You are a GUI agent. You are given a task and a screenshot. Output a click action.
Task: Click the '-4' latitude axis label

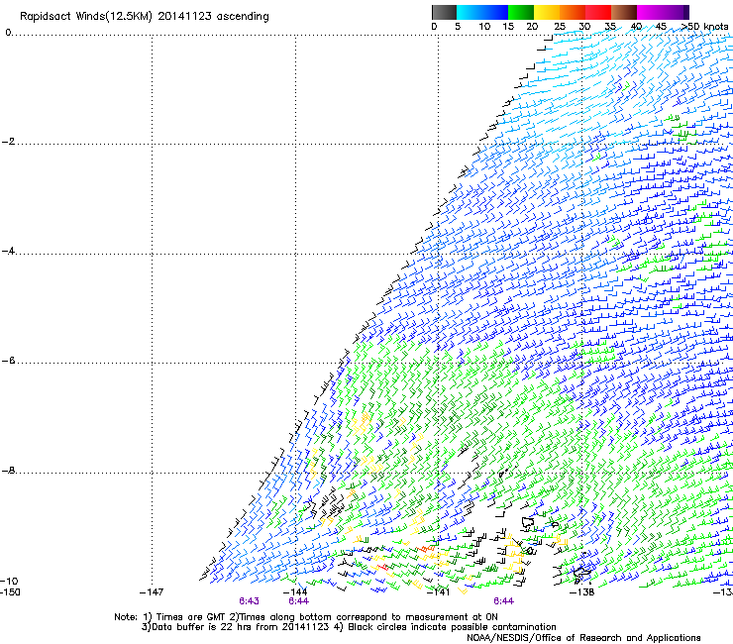(8, 251)
